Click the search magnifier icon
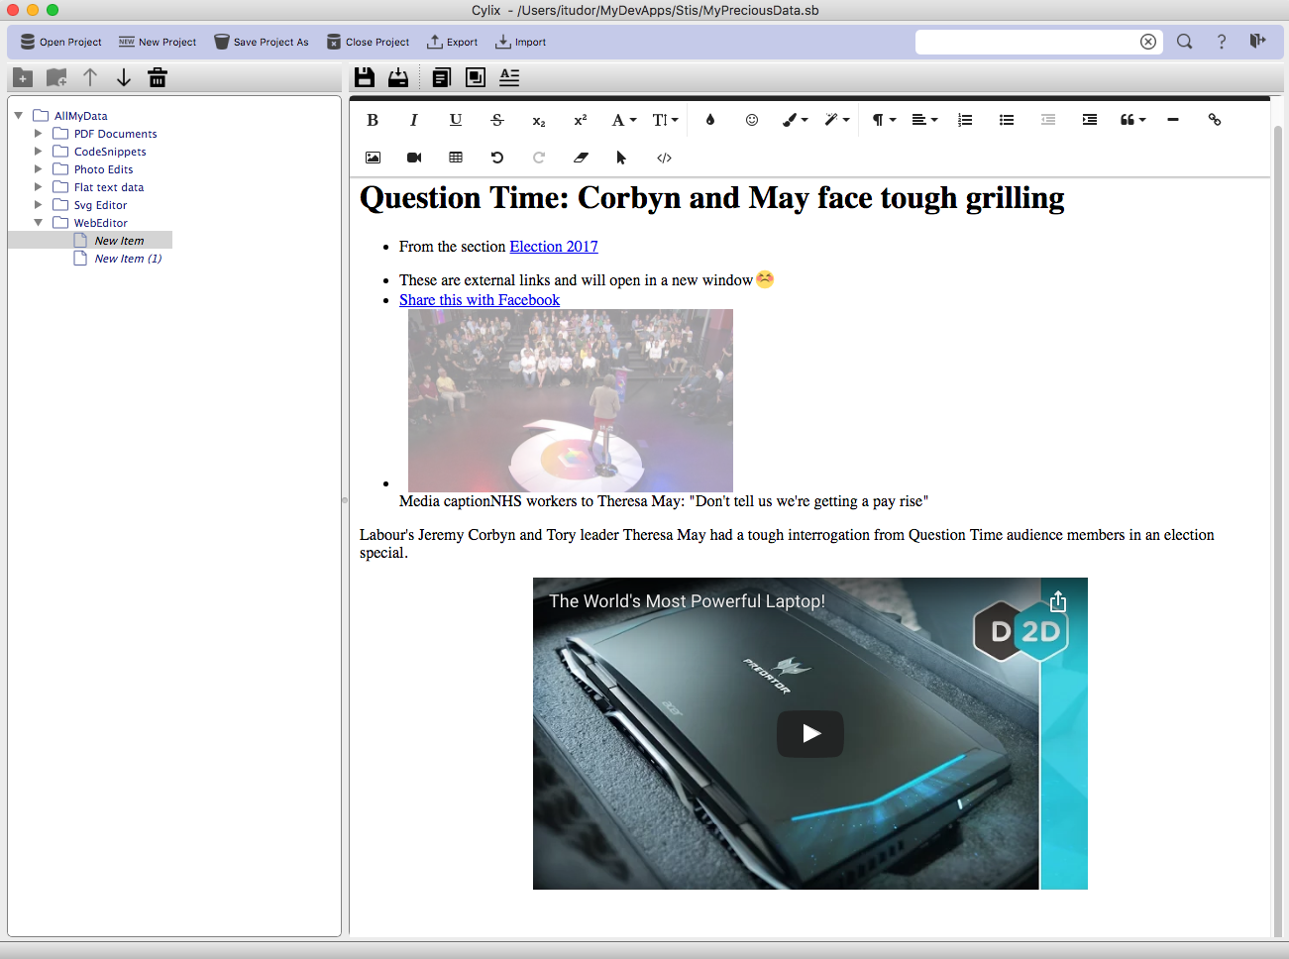Image resolution: width=1289 pixels, height=959 pixels. pyautogui.click(x=1184, y=42)
